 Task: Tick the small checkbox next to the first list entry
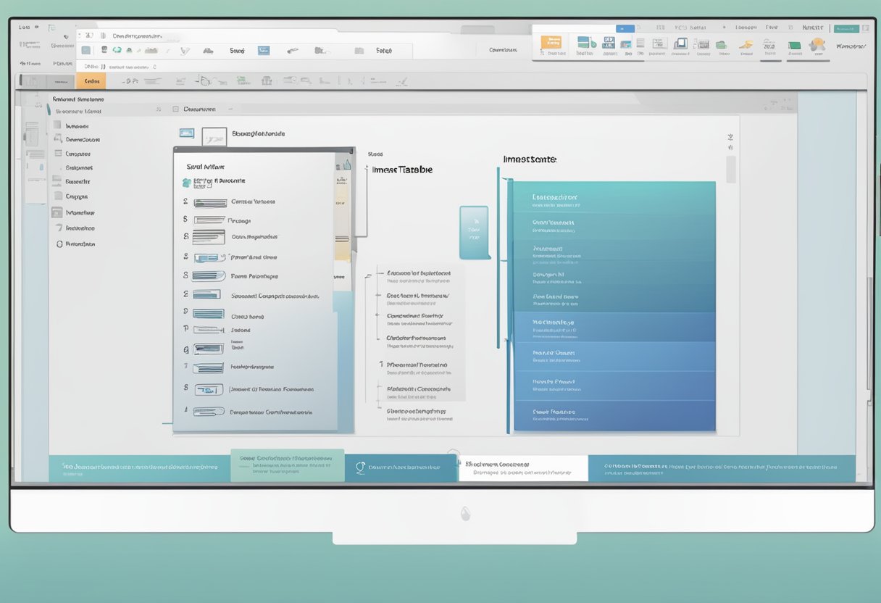click(185, 201)
